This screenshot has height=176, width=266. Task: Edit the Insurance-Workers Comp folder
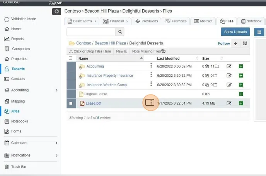pos(229,85)
